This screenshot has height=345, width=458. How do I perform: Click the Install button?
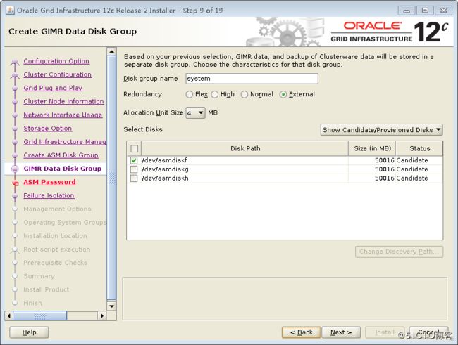point(385,332)
